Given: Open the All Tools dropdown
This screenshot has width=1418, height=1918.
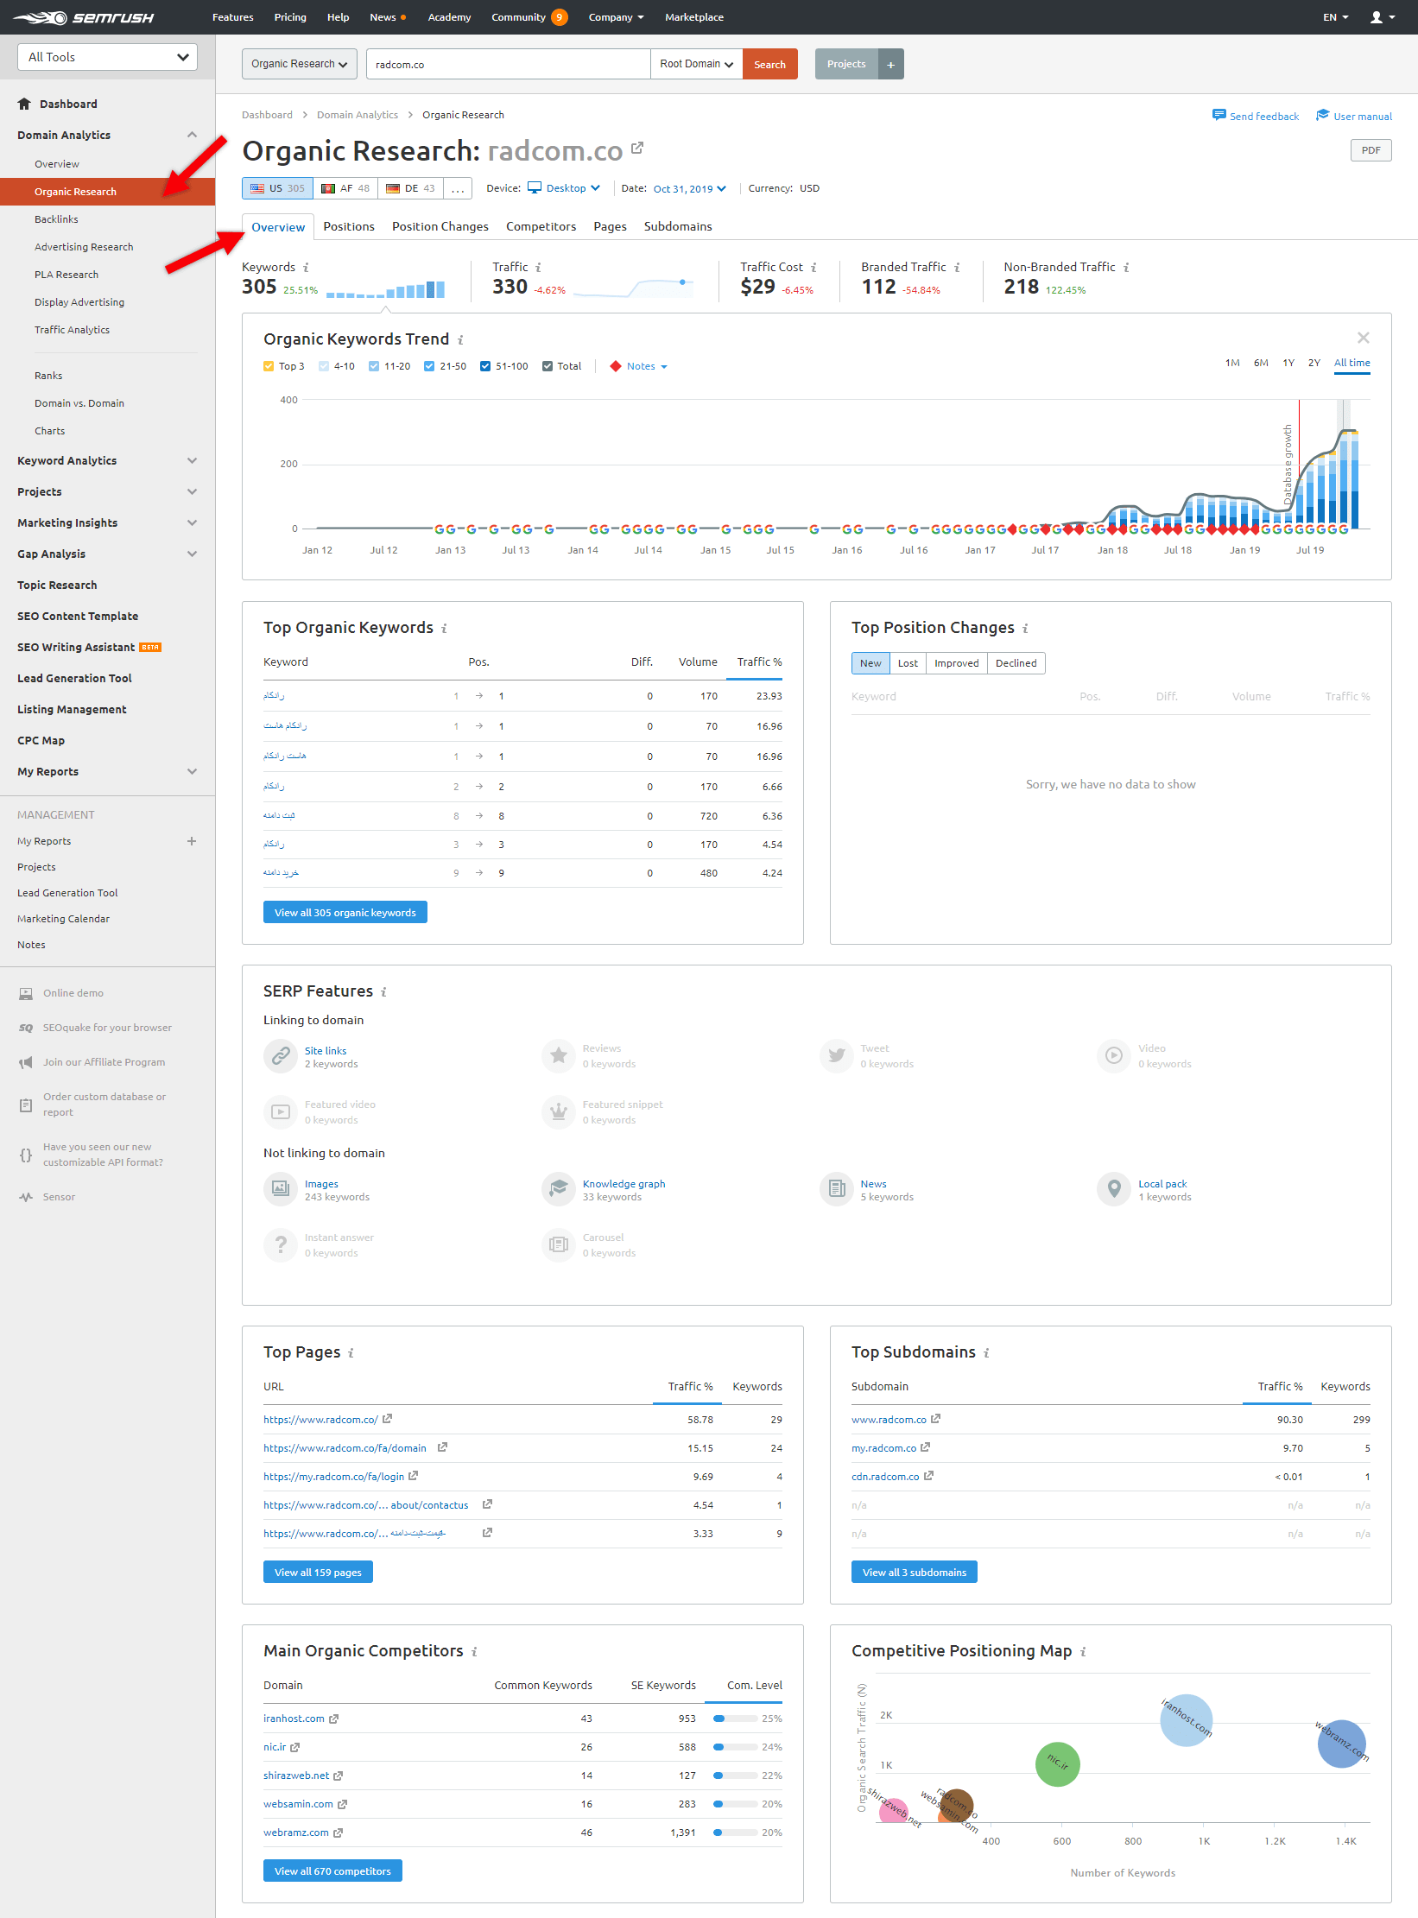Looking at the screenshot, I should [108, 57].
